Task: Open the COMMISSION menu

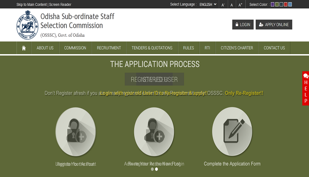Action: (75, 48)
